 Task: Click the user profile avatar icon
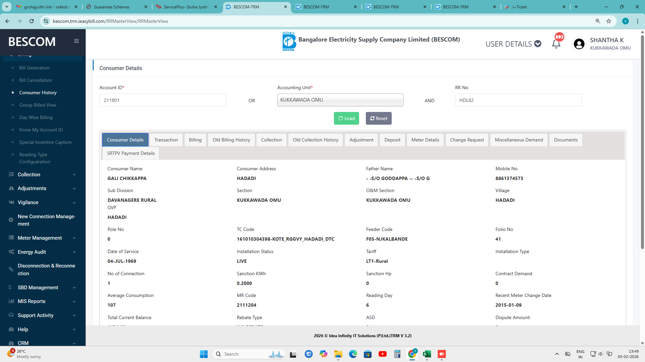pos(579,44)
